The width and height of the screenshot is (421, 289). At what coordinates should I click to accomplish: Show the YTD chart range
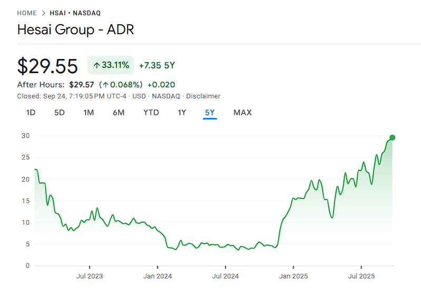[151, 113]
